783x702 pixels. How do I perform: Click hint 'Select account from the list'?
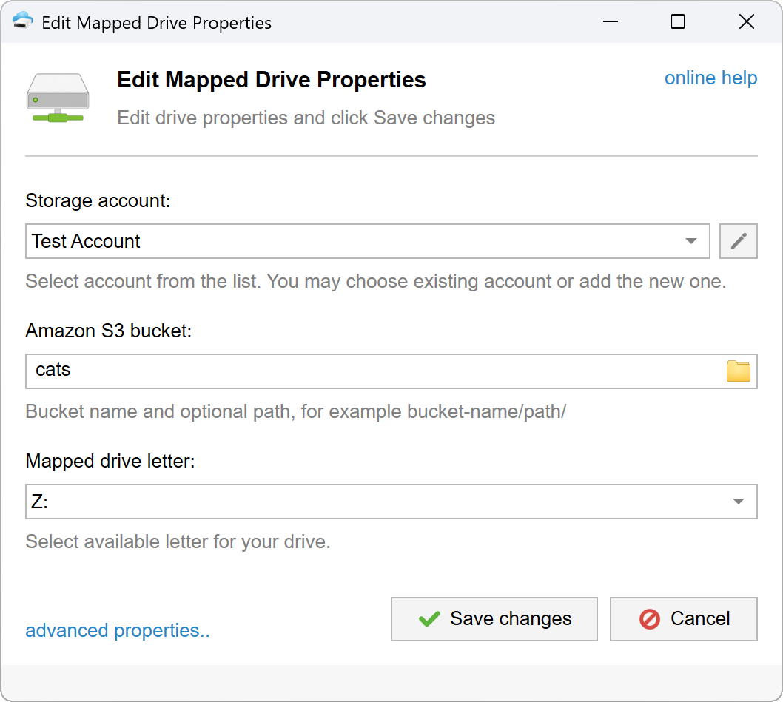click(x=142, y=282)
